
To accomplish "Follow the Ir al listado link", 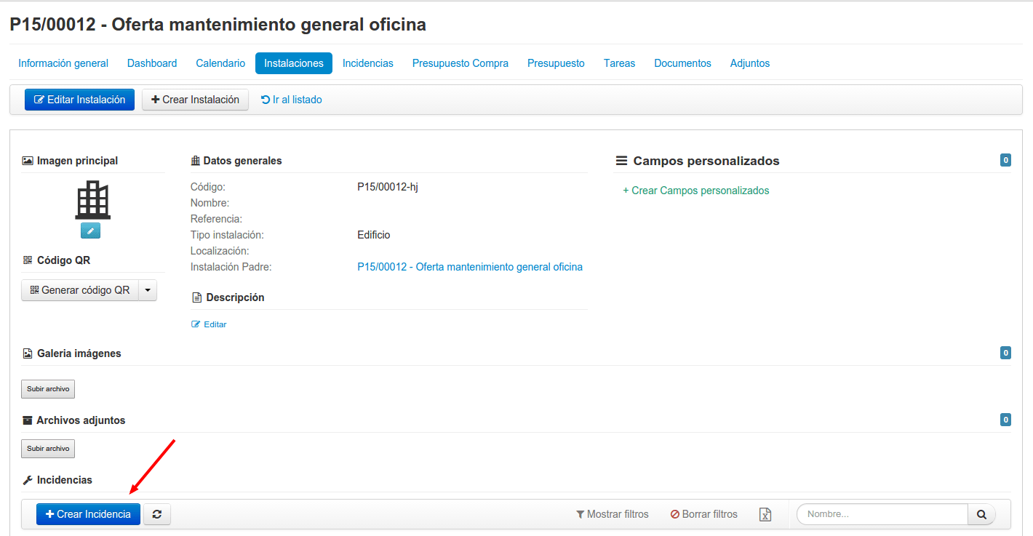I will pos(291,100).
